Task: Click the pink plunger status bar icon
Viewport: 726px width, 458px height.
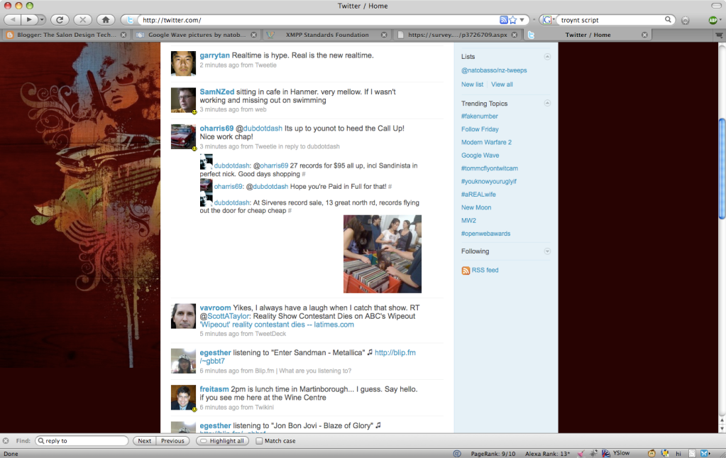Action: click(x=581, y=453)
